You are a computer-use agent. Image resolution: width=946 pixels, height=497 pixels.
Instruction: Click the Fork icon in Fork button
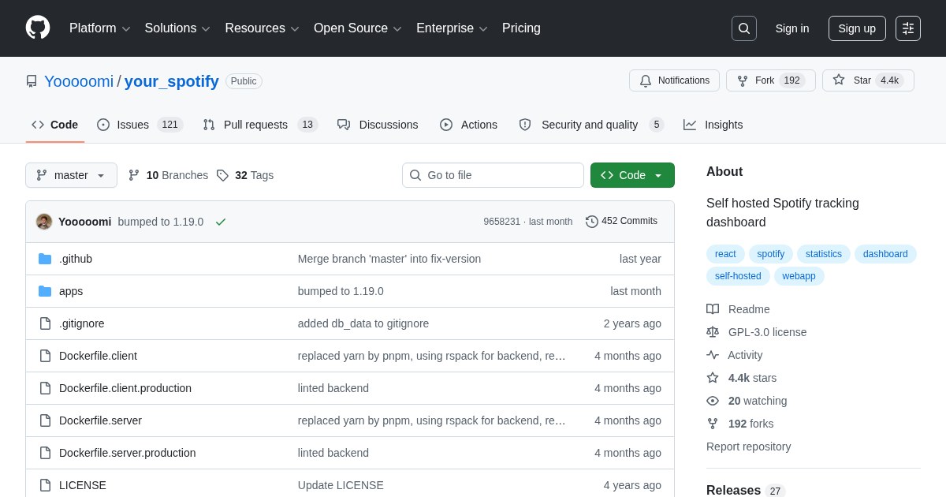click(x=743, y=80)
